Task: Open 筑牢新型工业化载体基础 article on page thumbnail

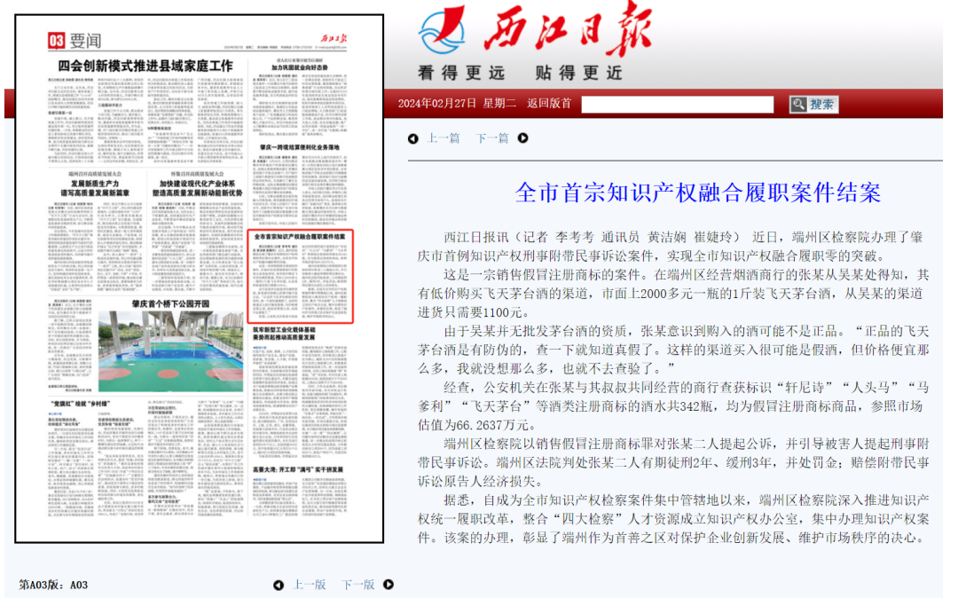Action: click(x=284, y=330)
